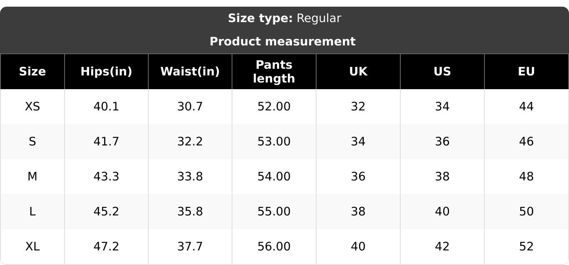Select the XL size row label
The width and height of the screenshot is (569, 265).
[32, 247]
